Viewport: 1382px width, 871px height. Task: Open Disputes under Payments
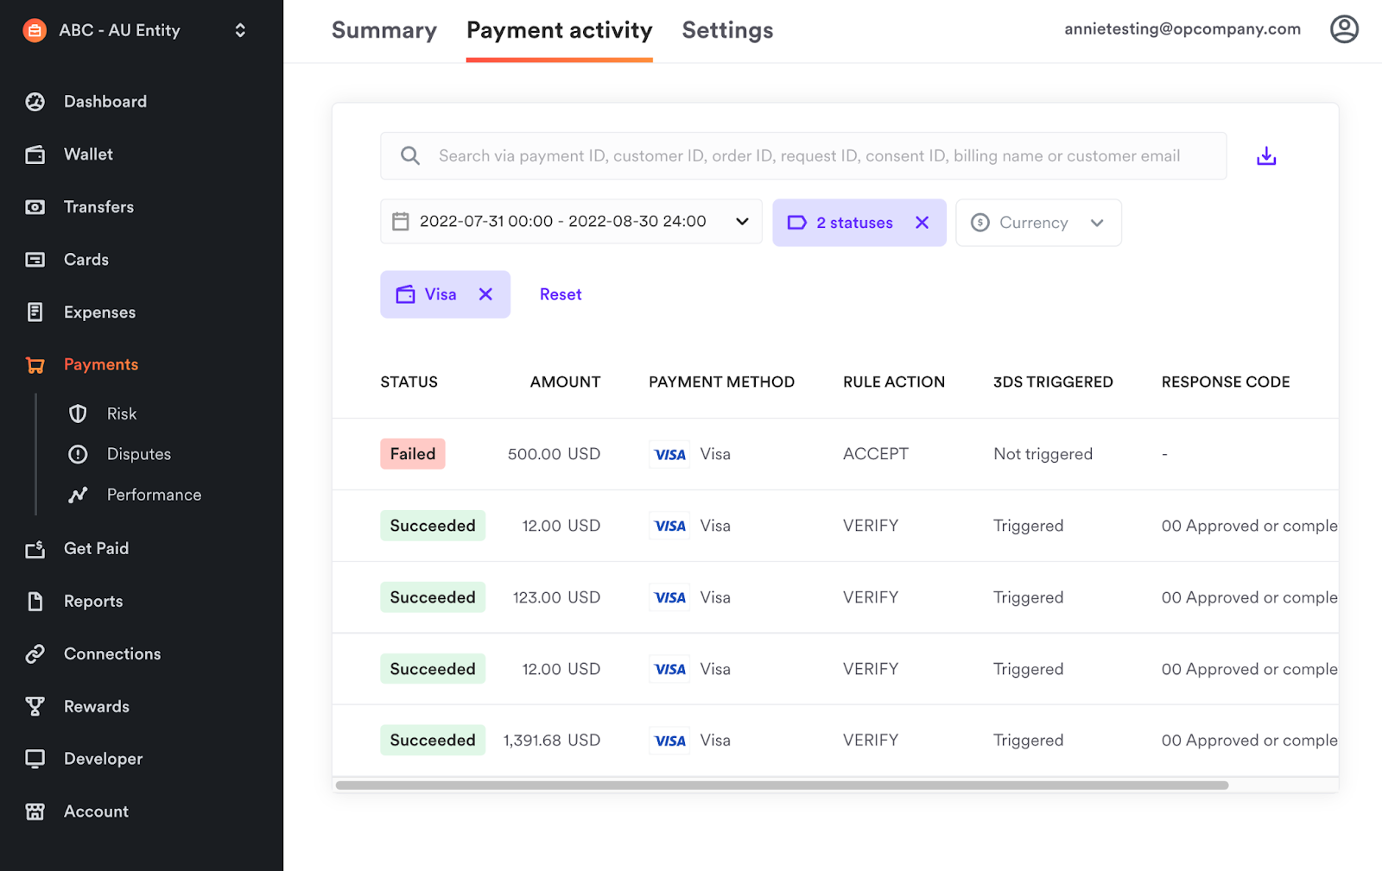coord(138,454)
